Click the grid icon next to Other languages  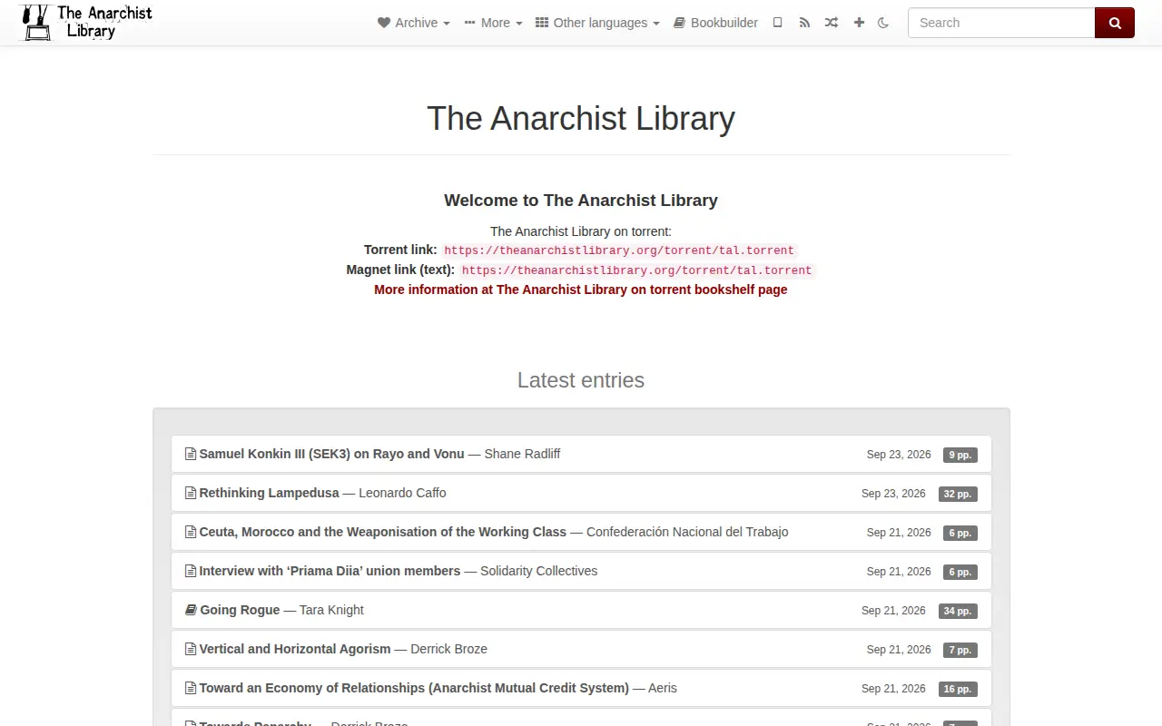click(x=542, y=23)
